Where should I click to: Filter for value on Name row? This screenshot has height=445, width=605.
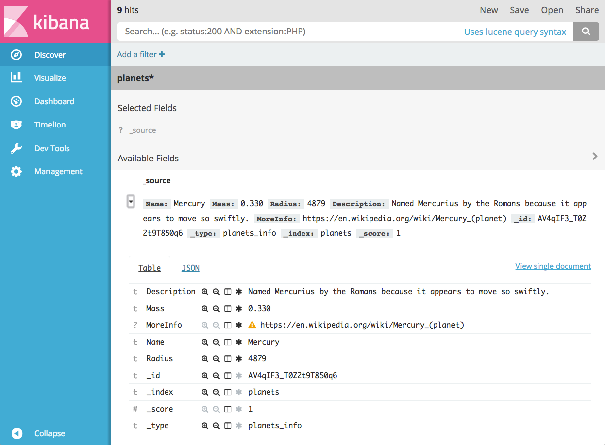click(x=205, y=342)
